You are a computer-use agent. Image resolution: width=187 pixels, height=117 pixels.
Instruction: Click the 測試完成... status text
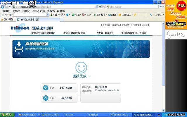82,76
